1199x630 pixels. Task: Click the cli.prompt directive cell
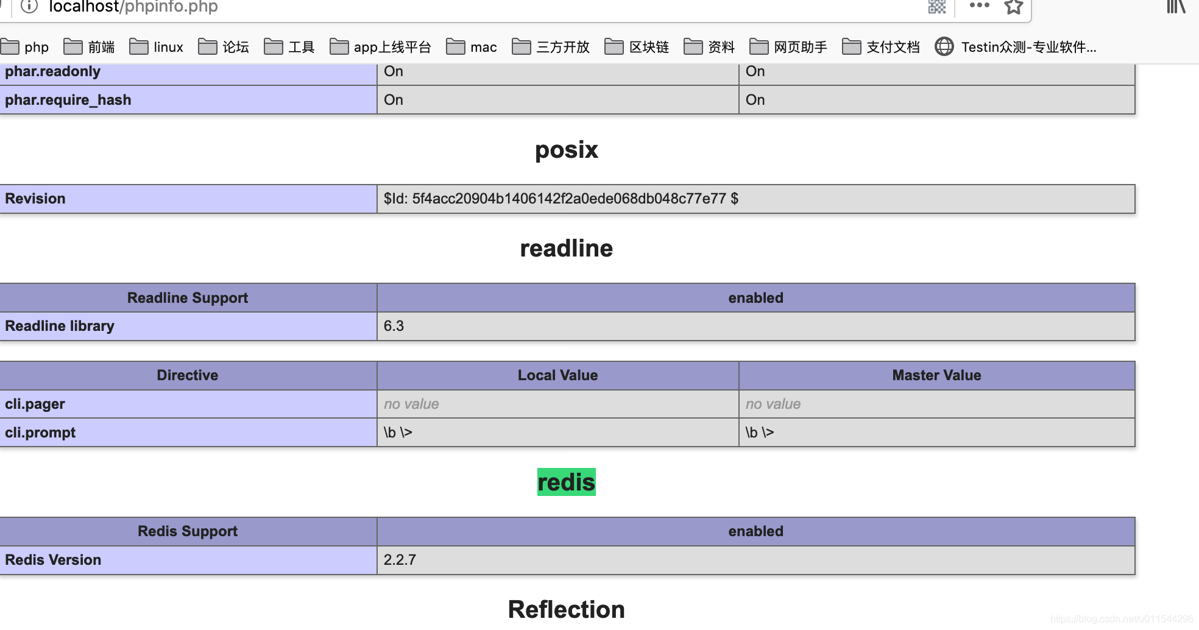[x=188, y=433]
